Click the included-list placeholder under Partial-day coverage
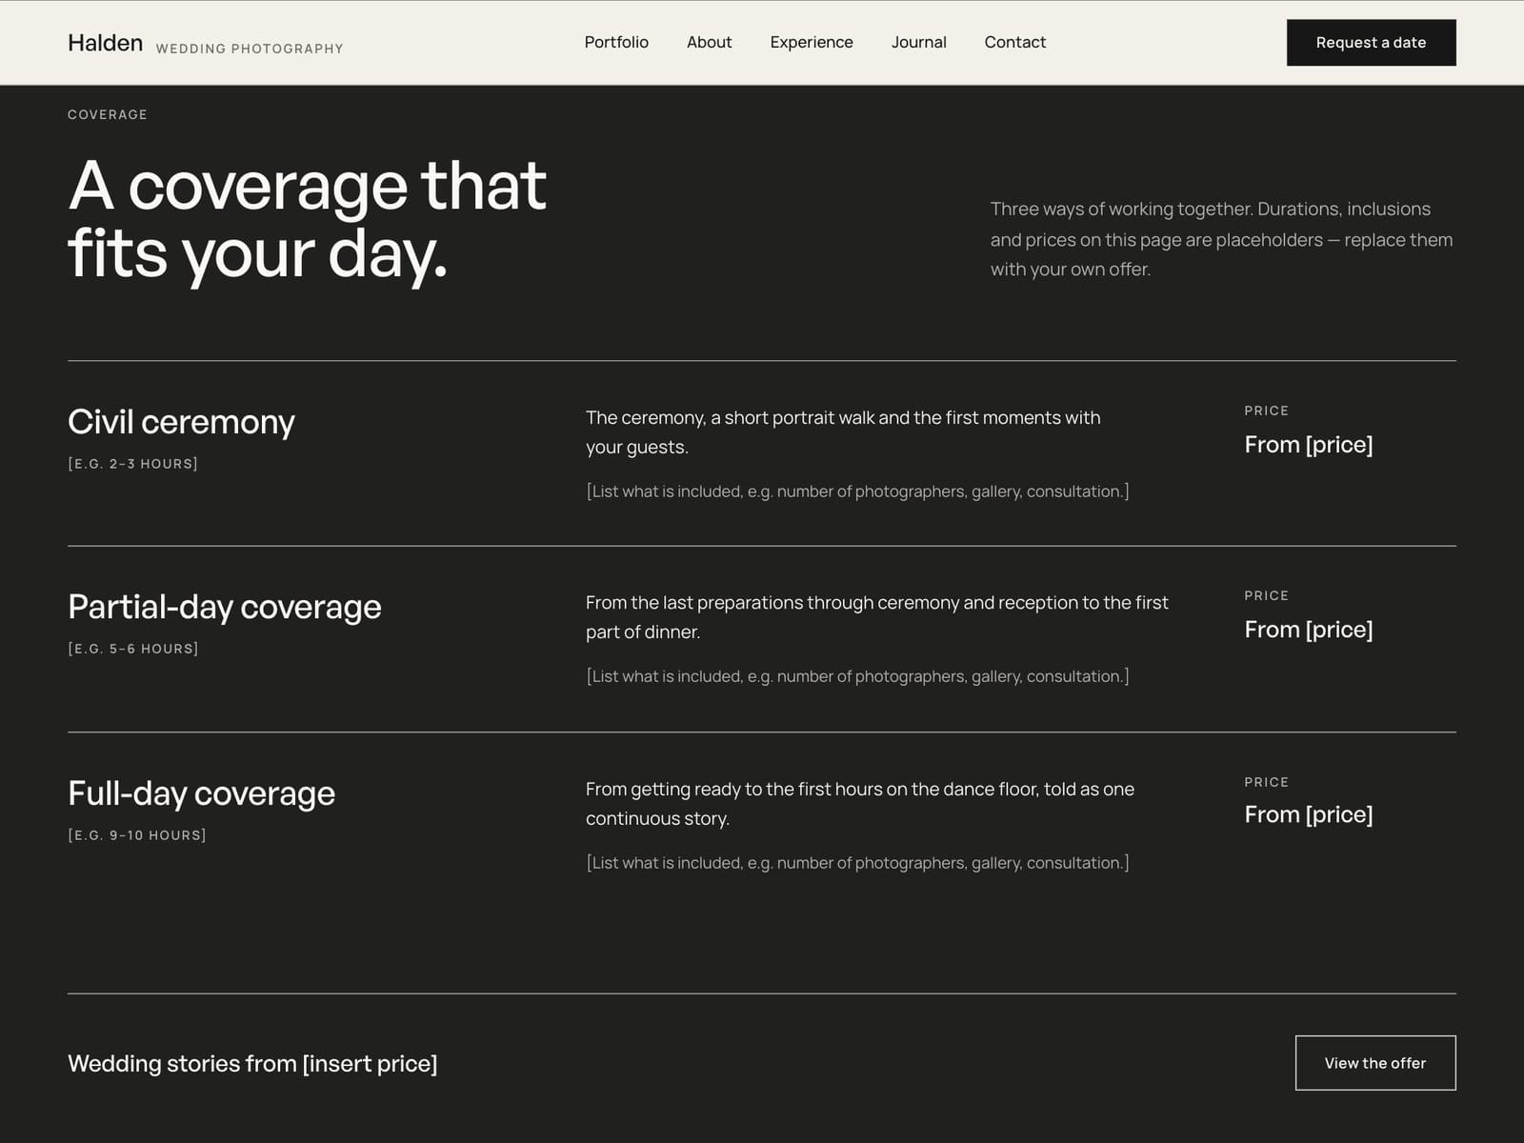The height and width of the screenshot is (1143, 1524). [857, 676]
